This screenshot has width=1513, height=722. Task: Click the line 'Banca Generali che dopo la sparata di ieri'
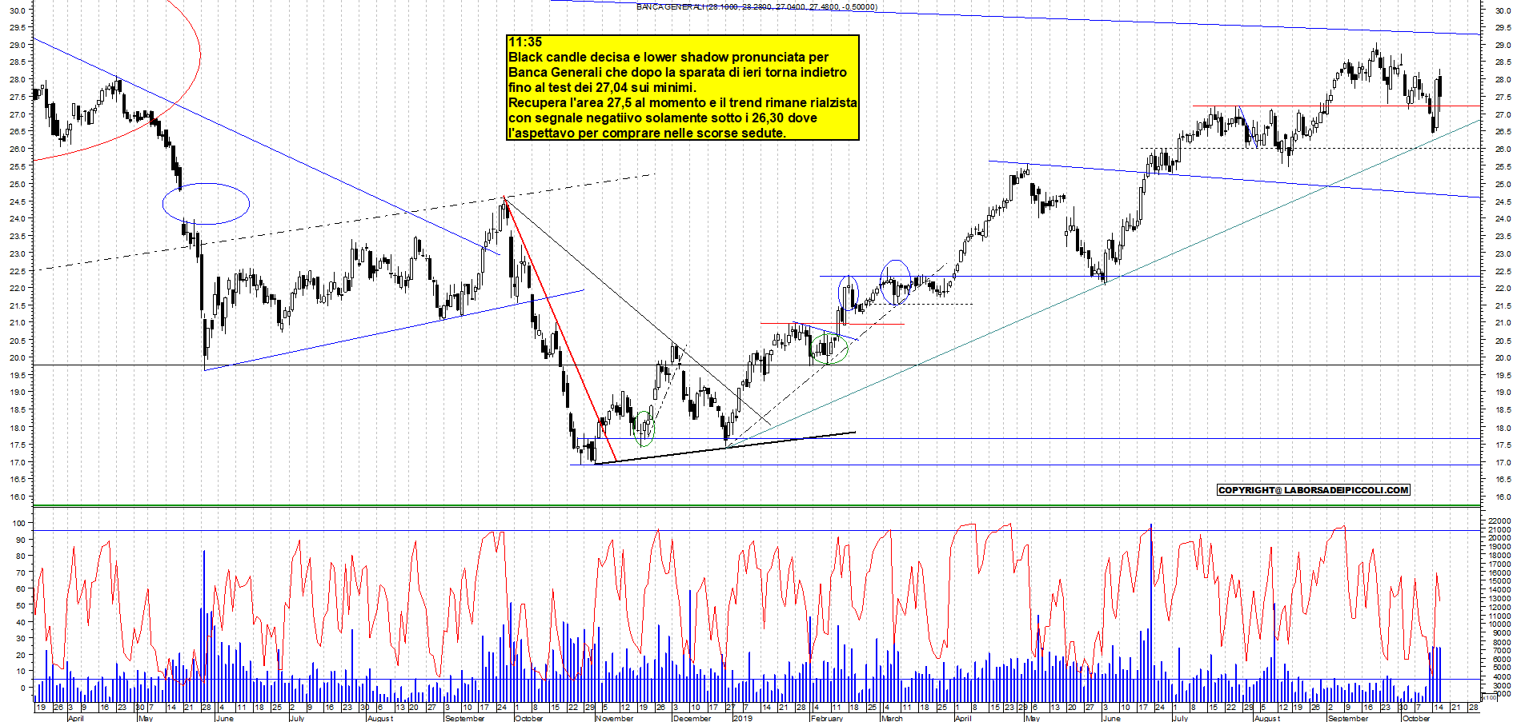pyautogui.click(x=677, y=73)
